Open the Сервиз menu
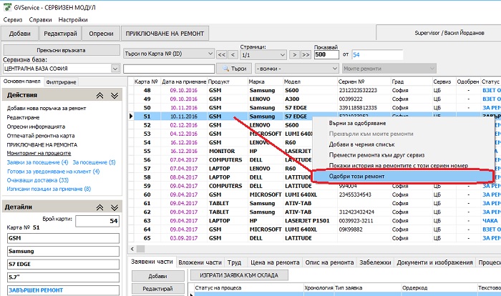 pos(13,20)
